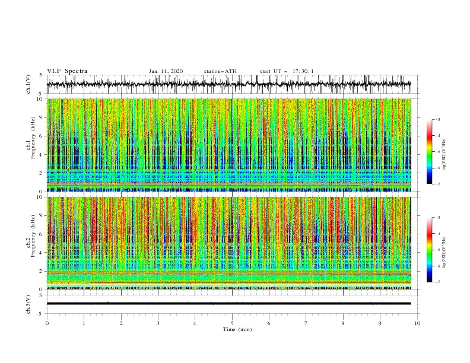
Task: Click the "ch.3(V)" axis label
Action: coord(28,304)
